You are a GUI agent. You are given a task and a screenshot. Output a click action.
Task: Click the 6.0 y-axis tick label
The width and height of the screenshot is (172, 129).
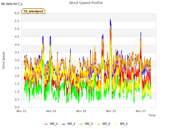[x=17, y=13]
